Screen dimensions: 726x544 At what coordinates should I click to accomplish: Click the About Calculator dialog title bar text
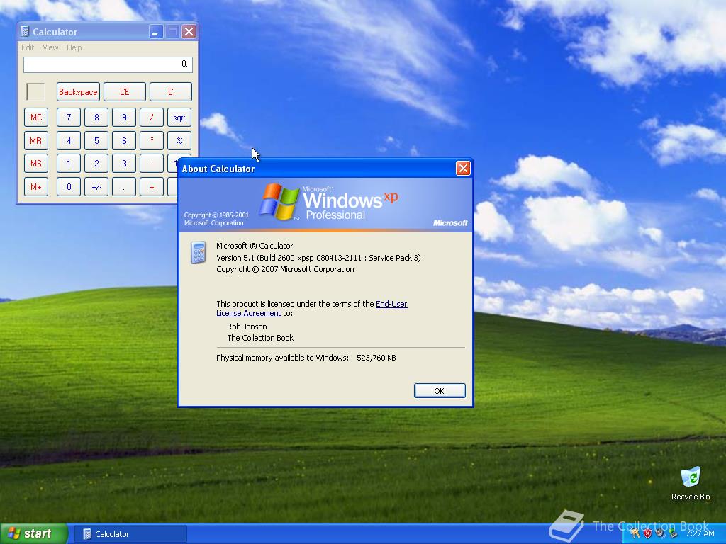click(218, 169)
